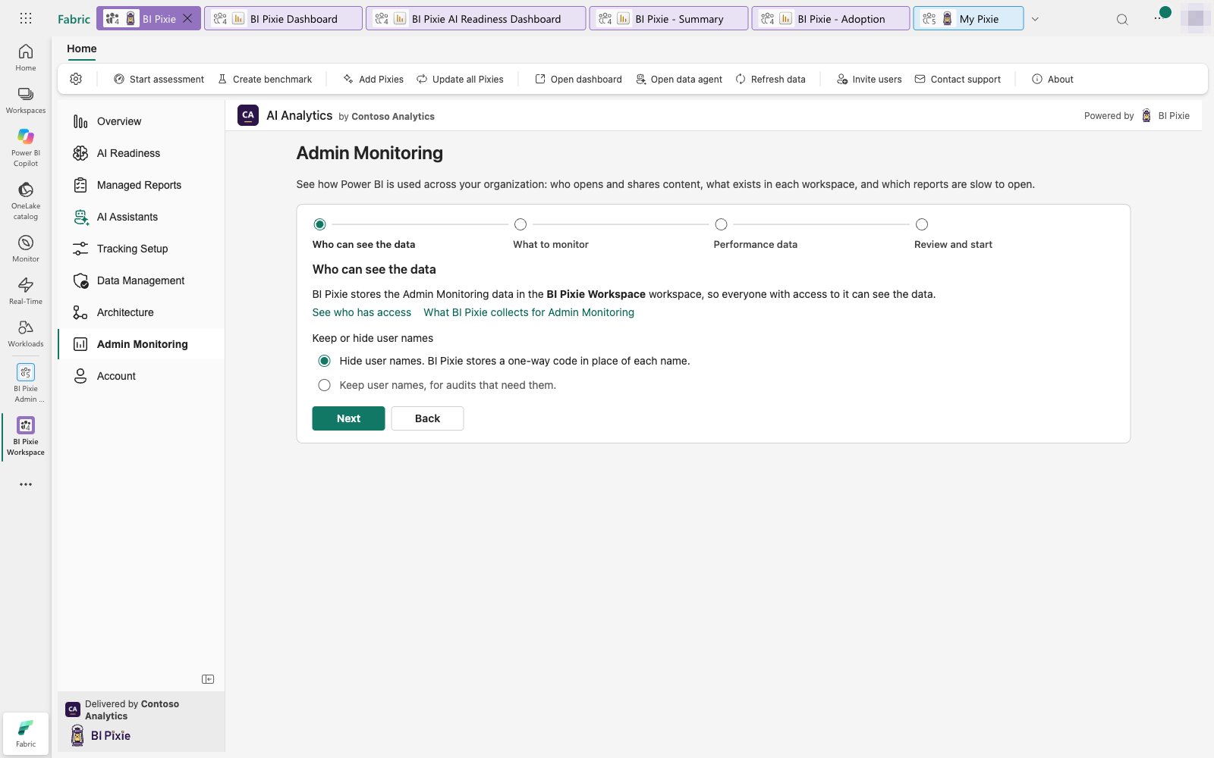Open BI Pixie Admin workspace shortcut
This screenshot has width=1214, height=758.
click(26, 383)
